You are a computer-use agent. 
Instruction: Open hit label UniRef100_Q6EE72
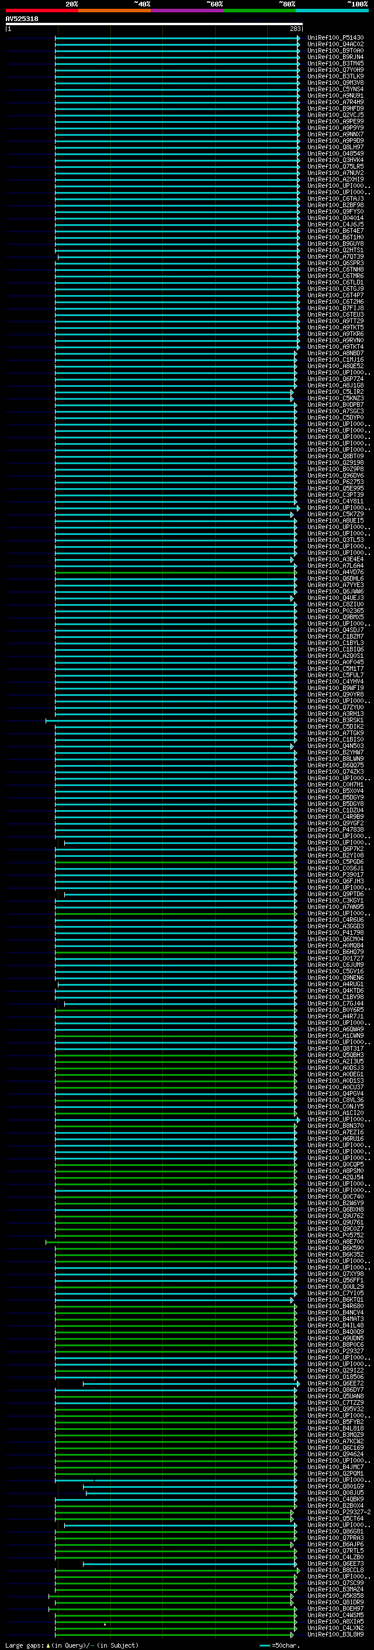pos(335,1384)
